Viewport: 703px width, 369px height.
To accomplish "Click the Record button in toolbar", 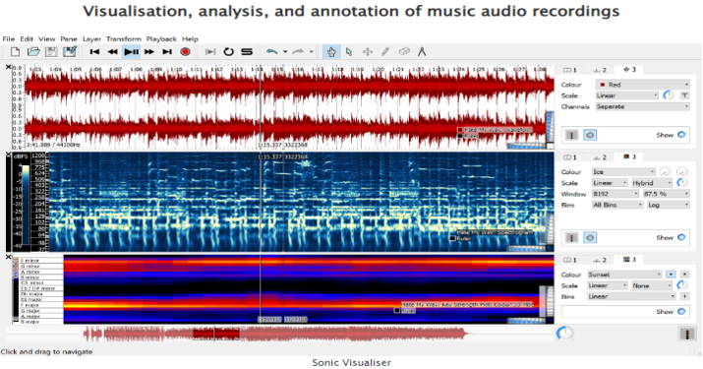I will [x=185, y=51].
